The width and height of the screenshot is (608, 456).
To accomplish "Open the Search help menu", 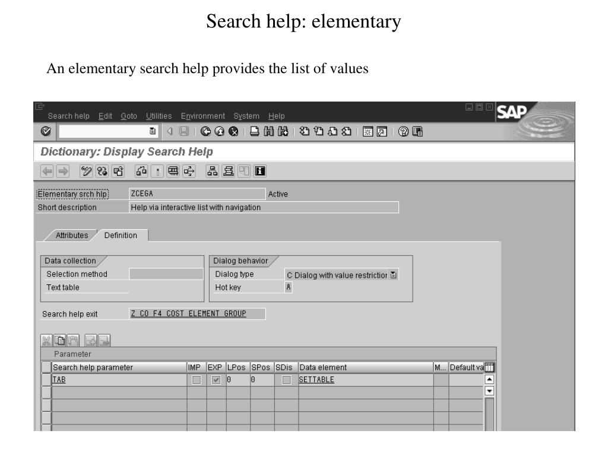I will pyautogui.click(x=69, y=116).
